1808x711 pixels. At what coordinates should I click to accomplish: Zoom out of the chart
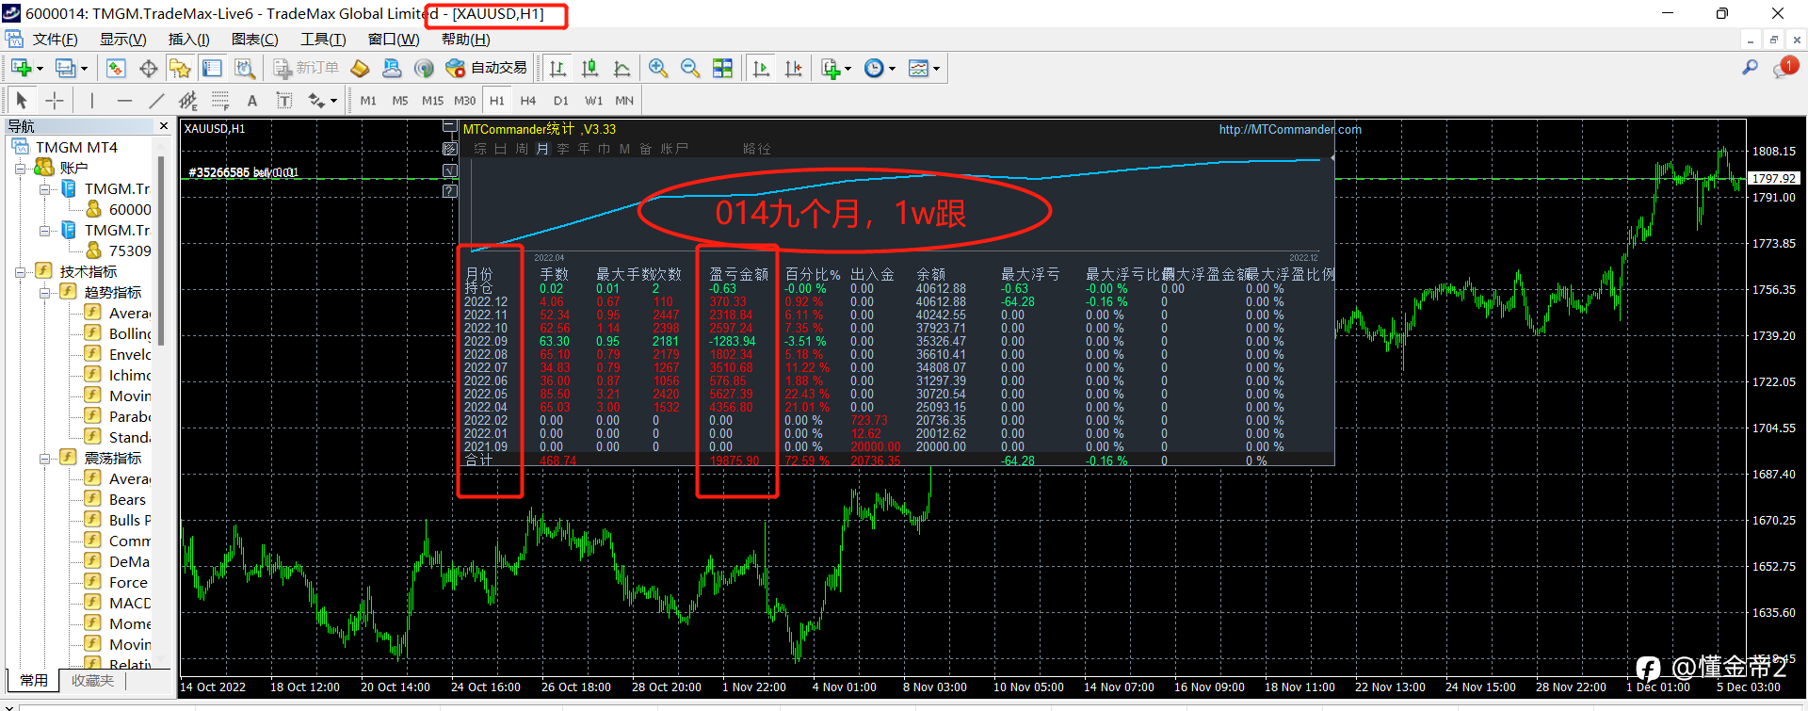click(690, 68)
